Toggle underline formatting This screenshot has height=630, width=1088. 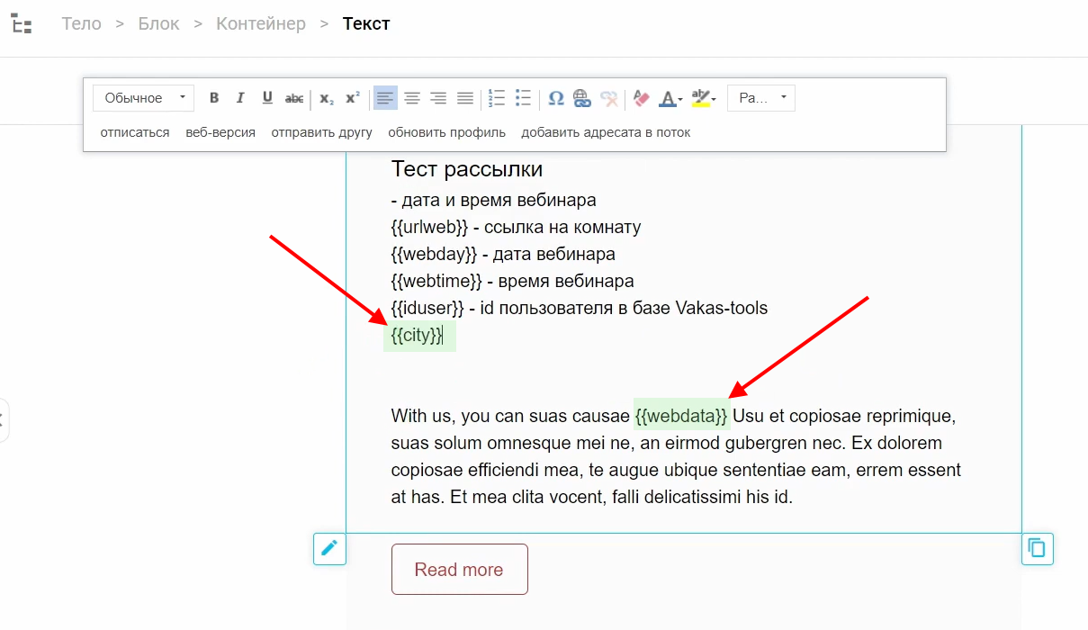(x=267, y=98)
